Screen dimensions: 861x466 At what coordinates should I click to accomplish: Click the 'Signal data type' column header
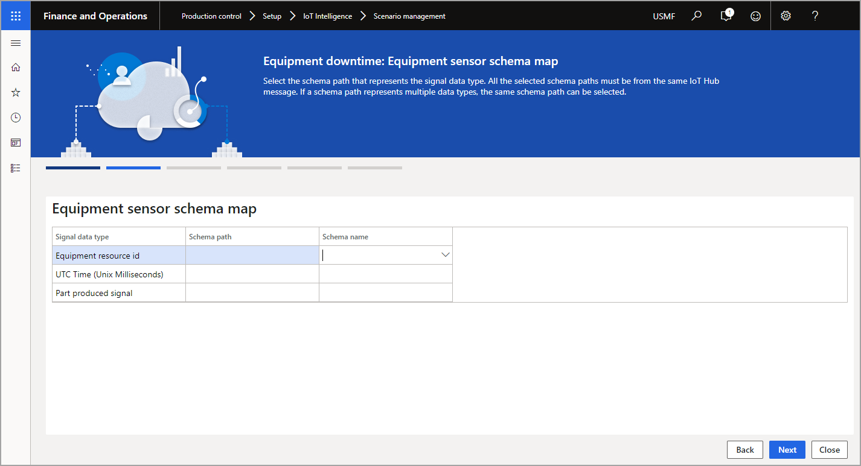119,236
